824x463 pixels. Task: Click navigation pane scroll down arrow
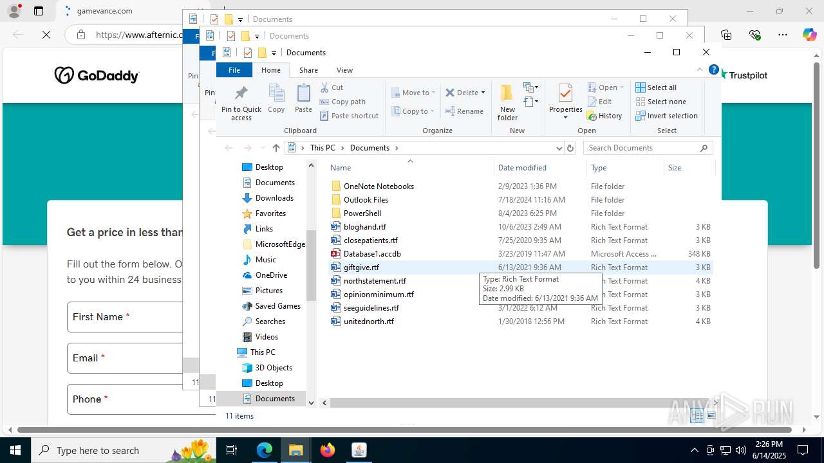click(x=311, y=403)
